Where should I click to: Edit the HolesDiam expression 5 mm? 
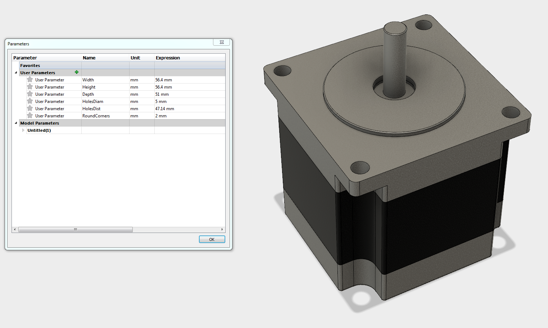coord(190,102)
